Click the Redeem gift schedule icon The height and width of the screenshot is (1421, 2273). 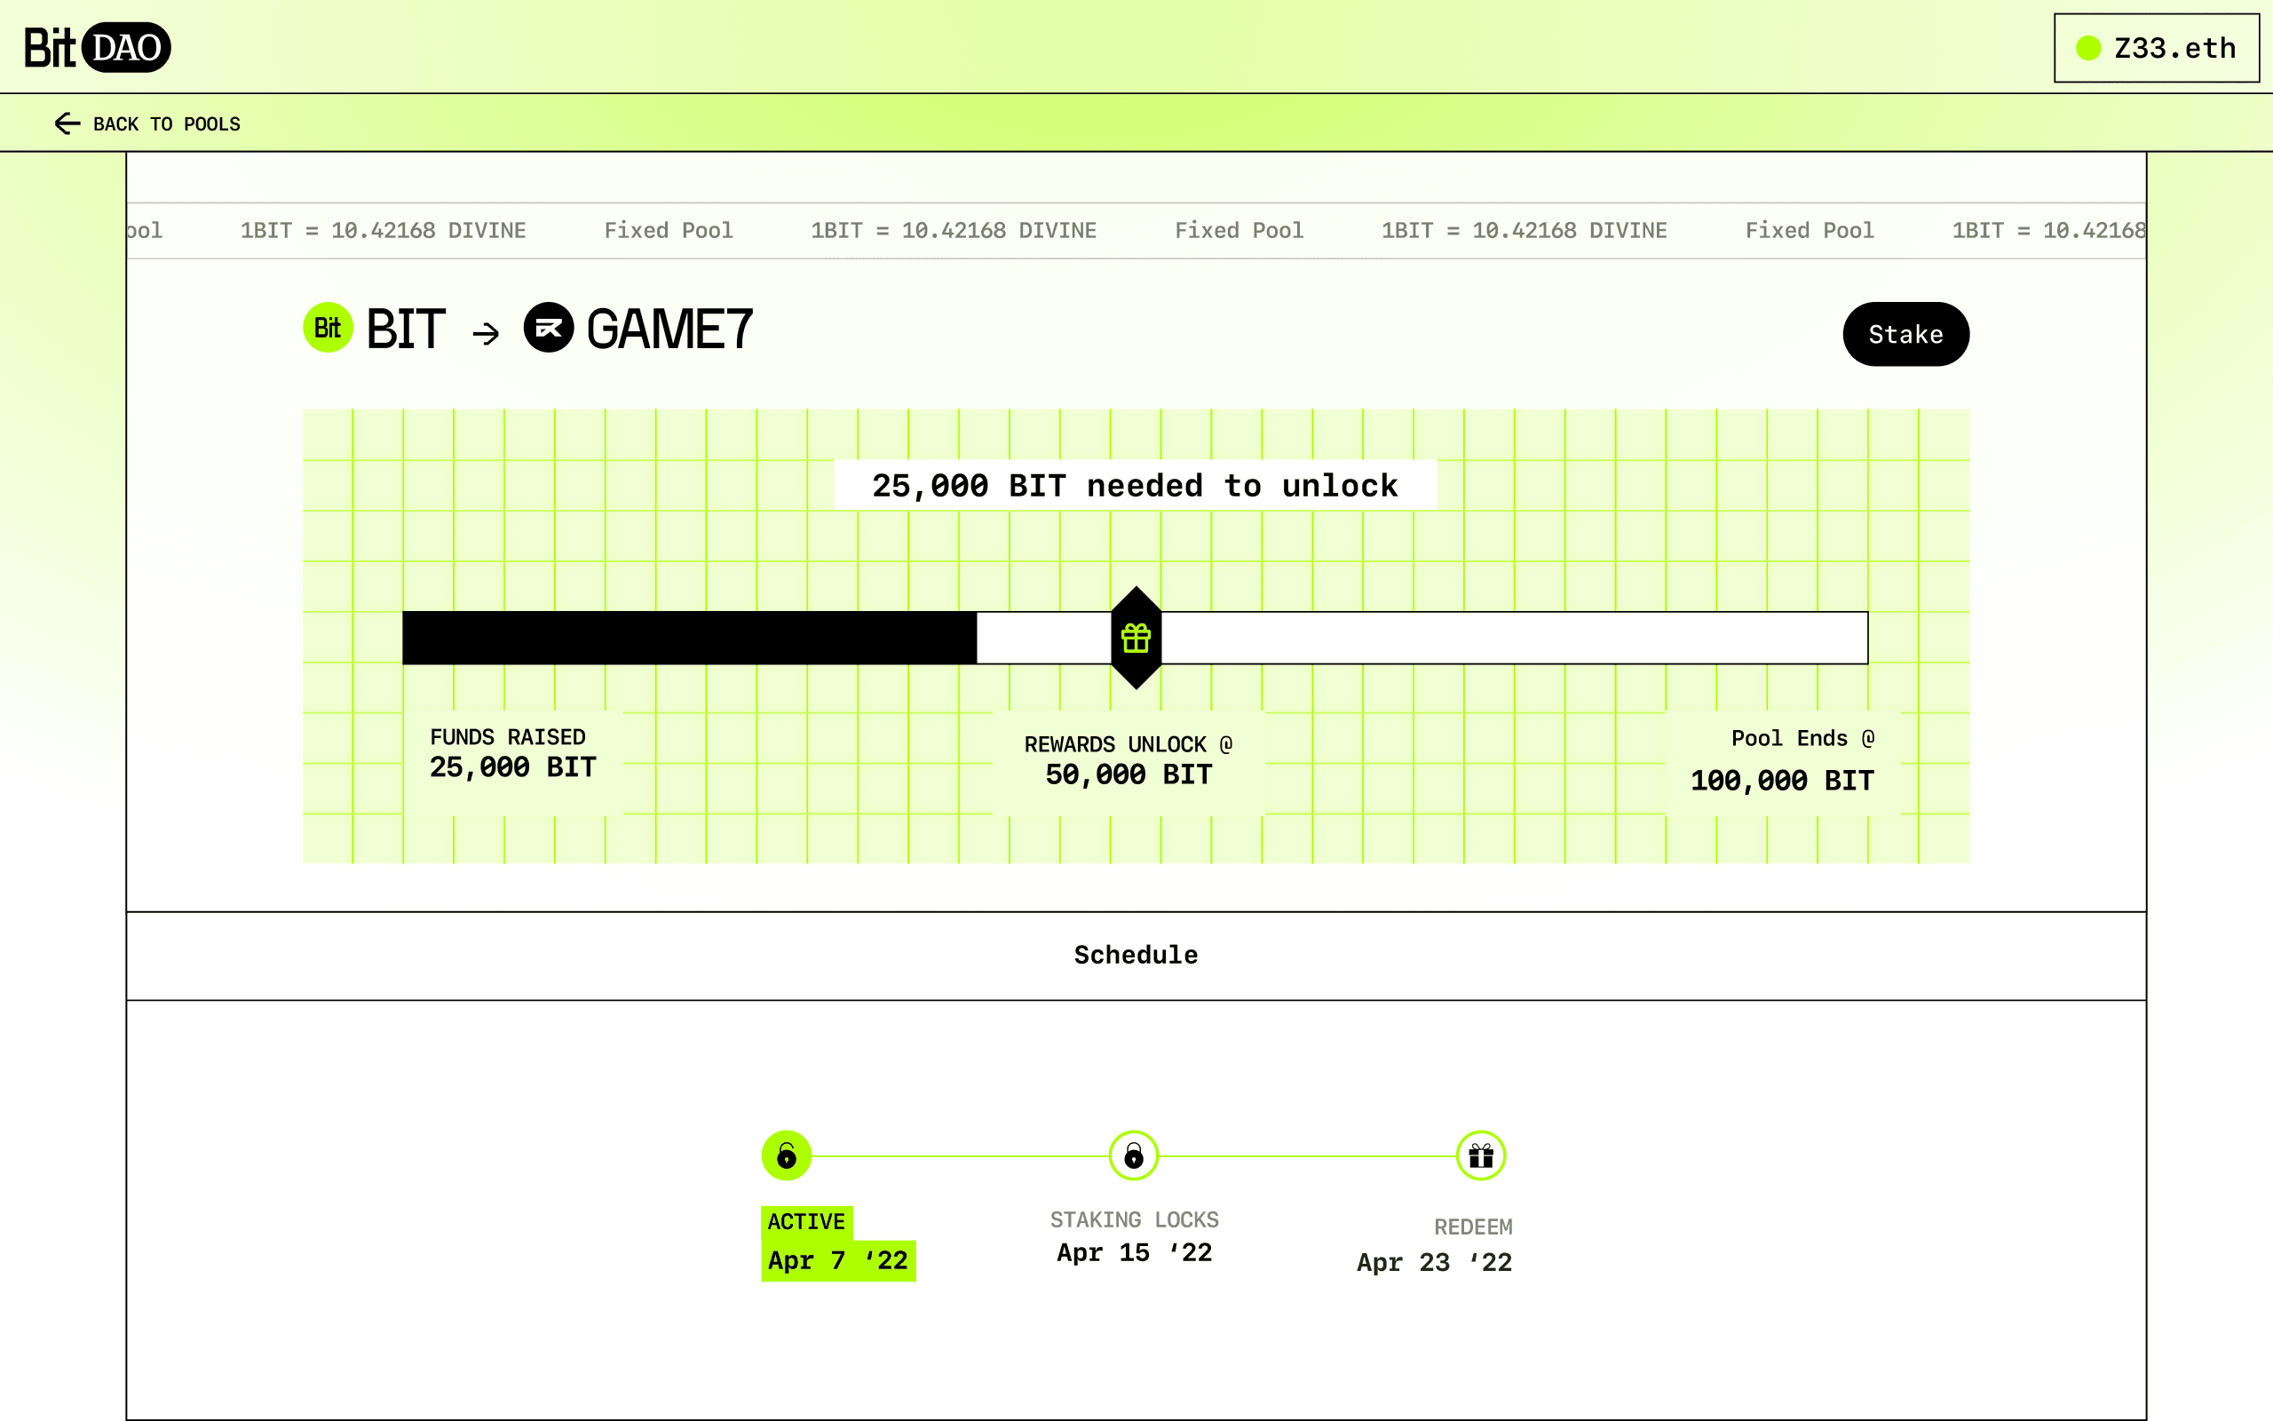coord(1480,1156)
